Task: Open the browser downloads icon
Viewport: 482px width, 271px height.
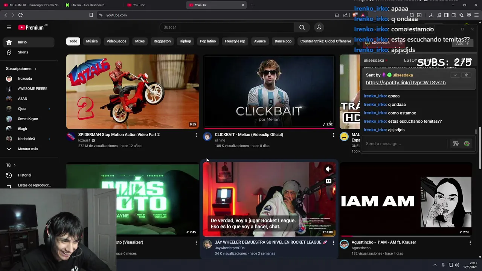Action: pyautogui.click(x=431, y=15)
